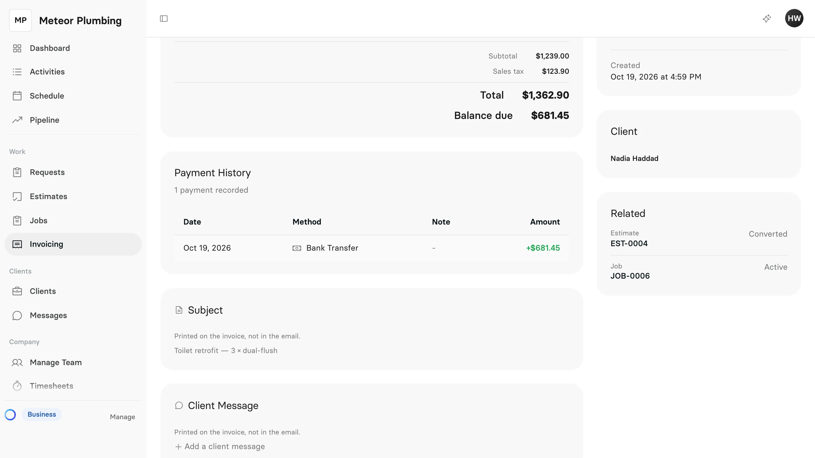Click the Requests clipboard icon

pyautogui.click(x=17, y=172)
